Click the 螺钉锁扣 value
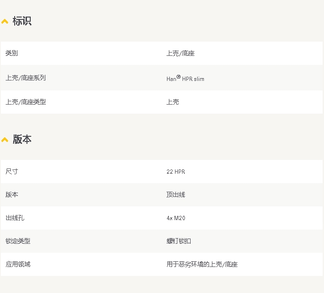 coord(179,241)
